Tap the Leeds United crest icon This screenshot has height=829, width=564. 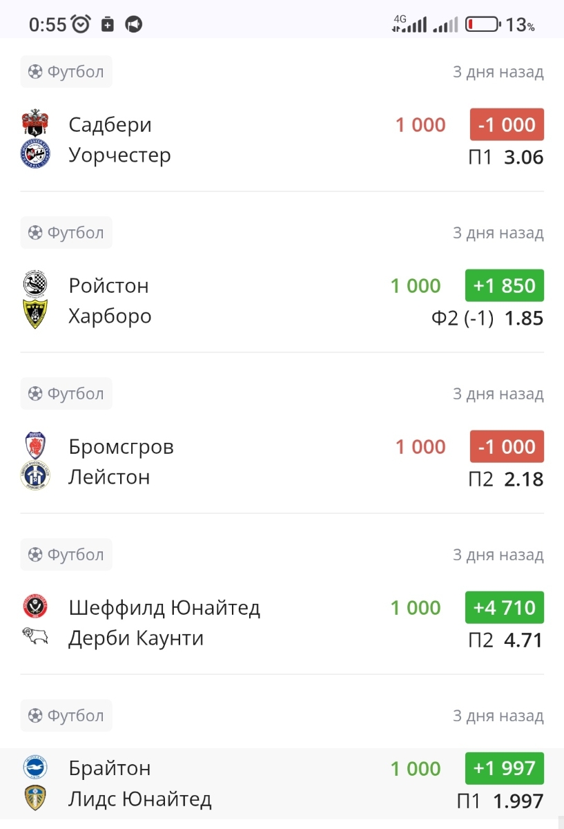pyautogui.click(x=35, y=799)
